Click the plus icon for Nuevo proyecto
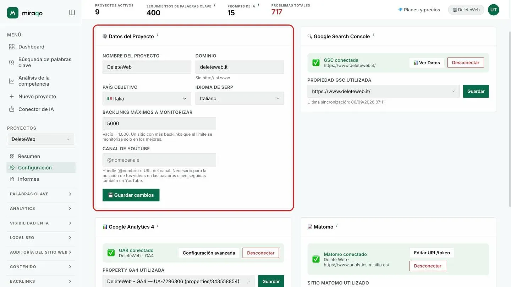The height and width of the screenshot is (287, 511). click(x=12, y=97)
